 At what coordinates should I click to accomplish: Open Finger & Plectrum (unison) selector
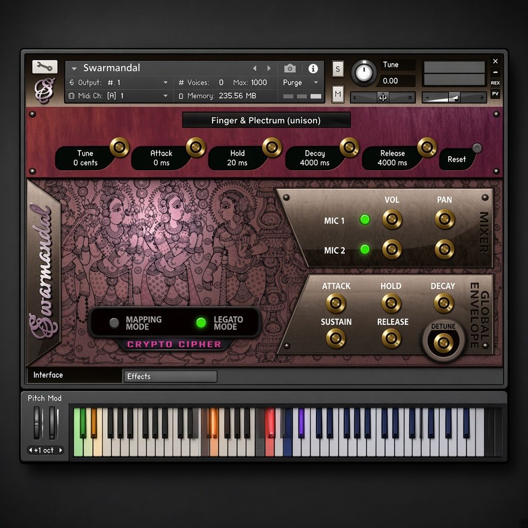coord(266,120)
